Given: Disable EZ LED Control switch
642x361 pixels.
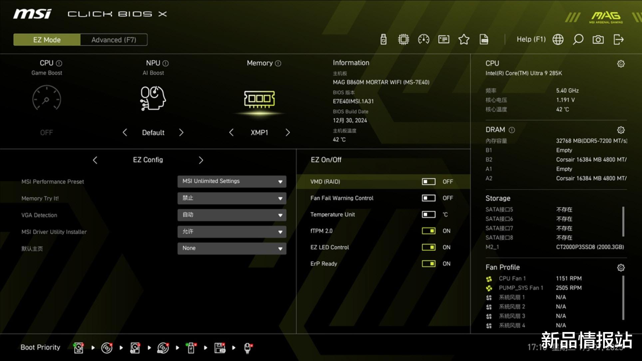Looking at the screenshot, I should (429, 247).
